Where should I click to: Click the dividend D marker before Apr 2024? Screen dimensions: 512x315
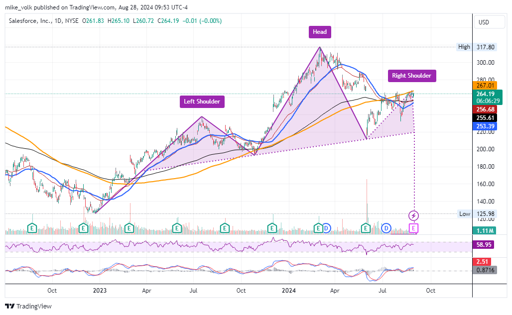326,228
